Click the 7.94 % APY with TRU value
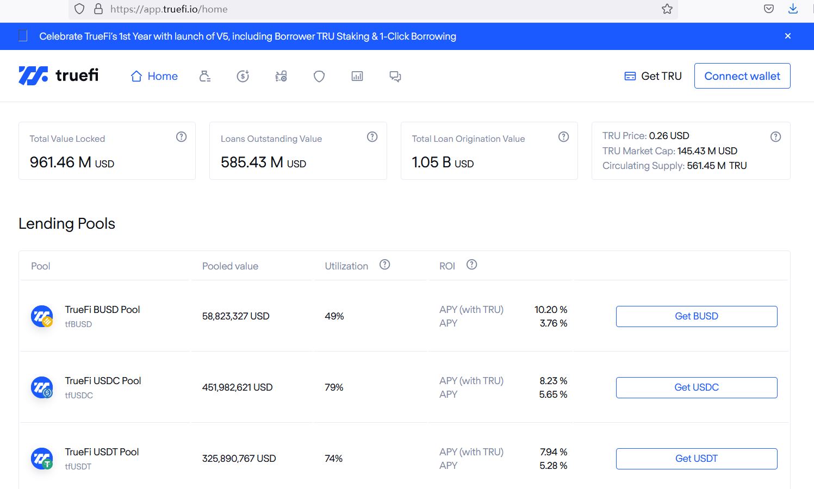The width and height of the screenshot is (814, 489). coord(554,452)
